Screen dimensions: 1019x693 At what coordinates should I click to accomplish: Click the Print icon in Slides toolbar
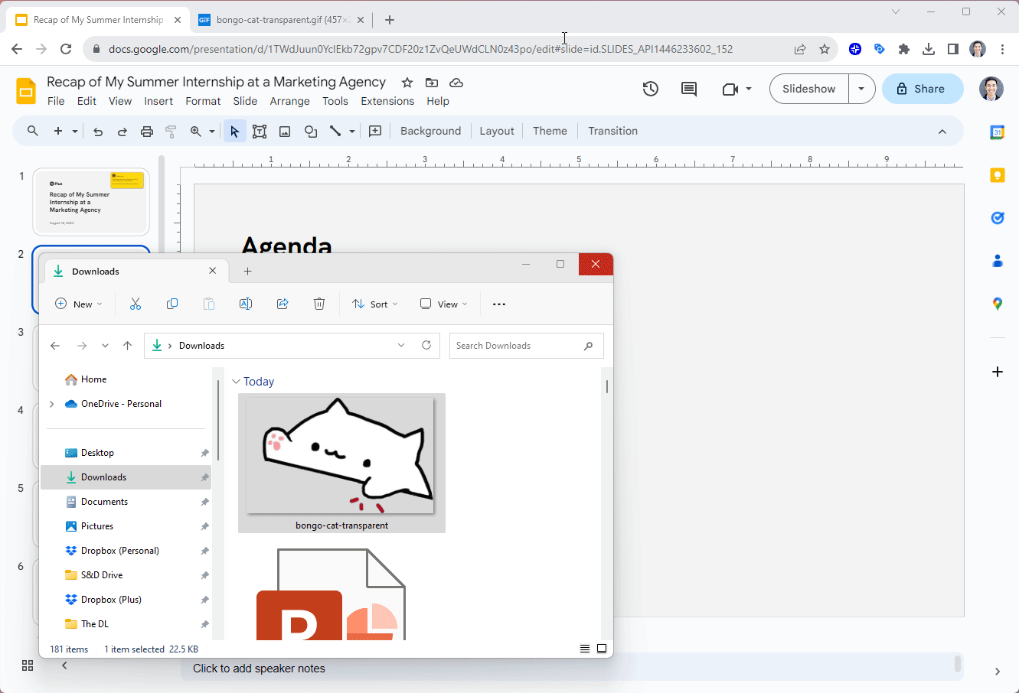(x=147, y=132)
